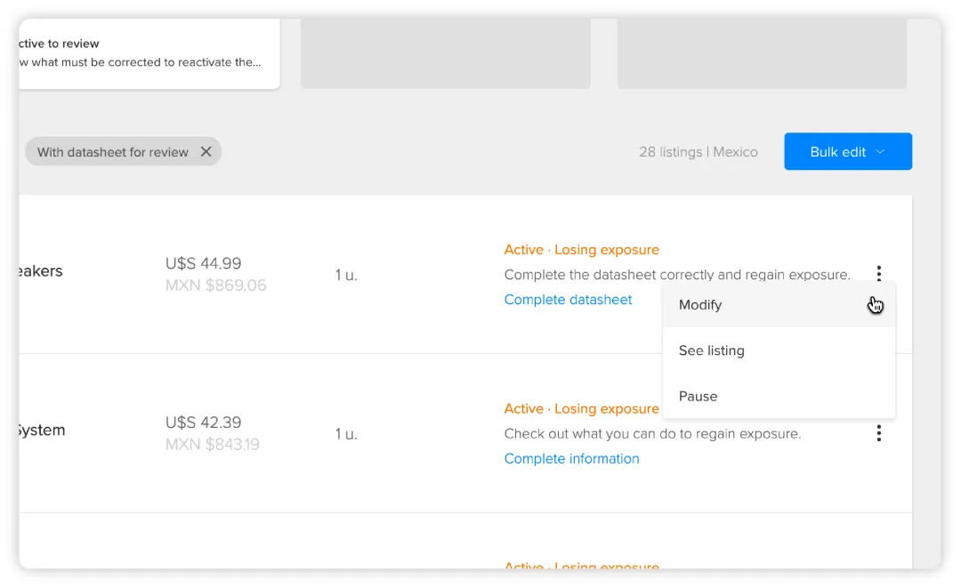Screen dimensions: 961x588
Task: Click the U$S 44.99 price
Action: click(x=203, y=263)
